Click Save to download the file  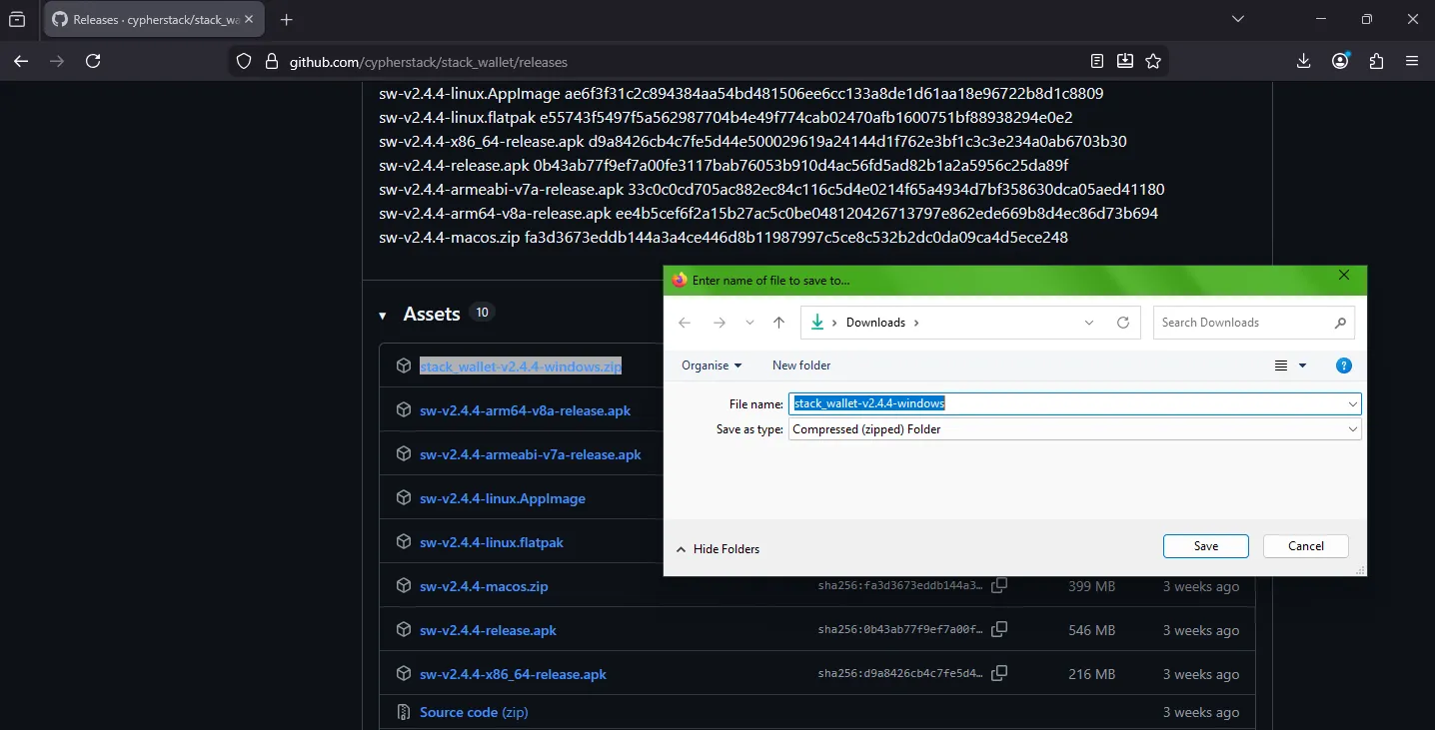point(1206,546)
